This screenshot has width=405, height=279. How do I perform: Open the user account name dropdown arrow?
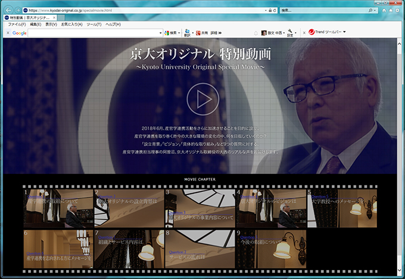pos(284,33)
